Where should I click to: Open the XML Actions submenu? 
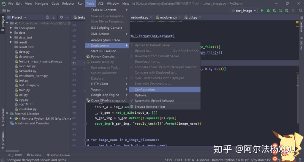pos(107,34)
